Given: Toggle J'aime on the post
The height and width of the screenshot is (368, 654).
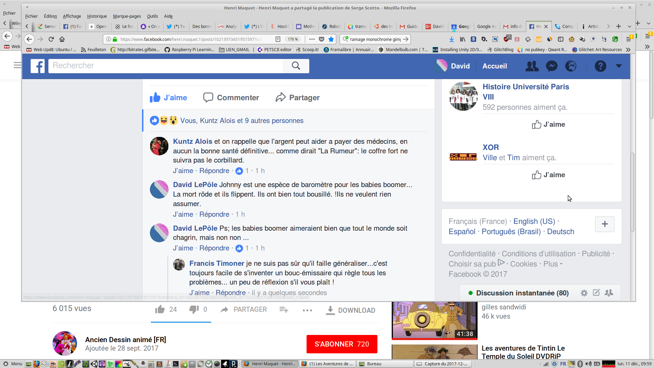Looking at the screenshot, I should point(169,98).
